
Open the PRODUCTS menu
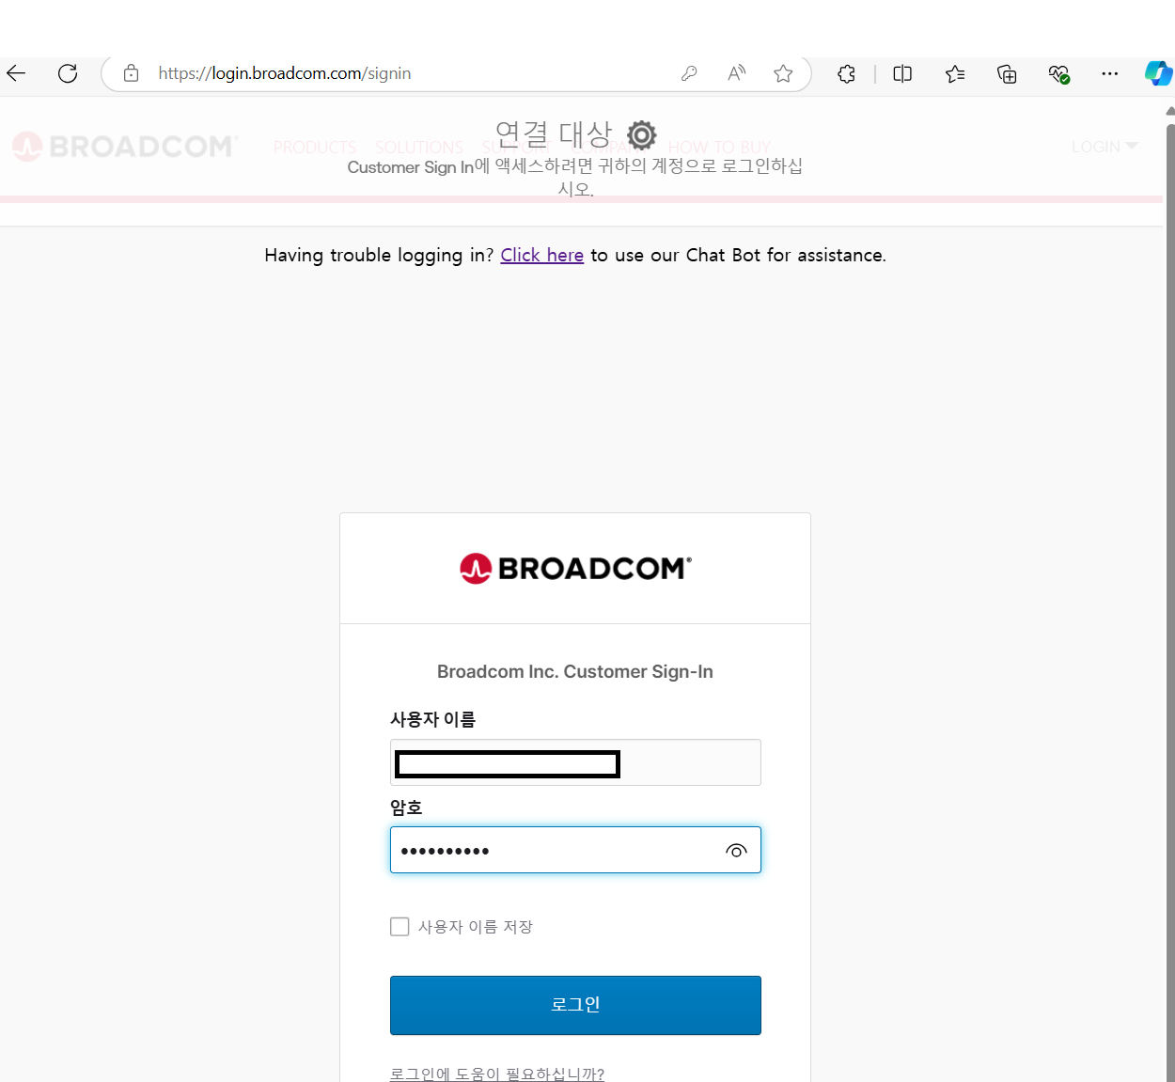[315, 148]
